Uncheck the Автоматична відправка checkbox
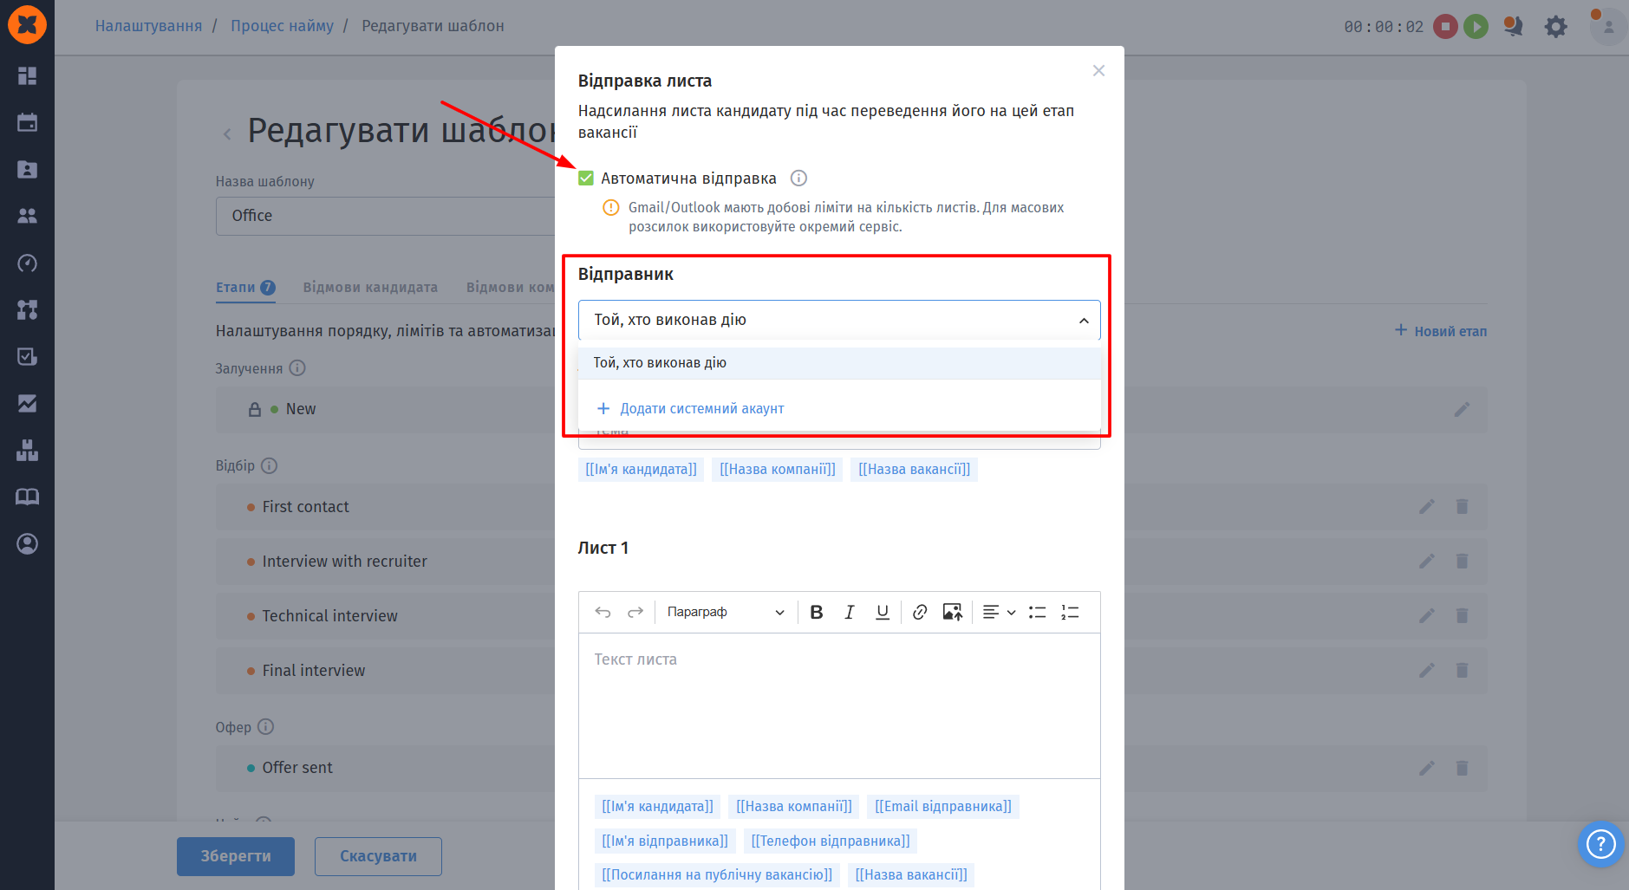 click(586, 179)
